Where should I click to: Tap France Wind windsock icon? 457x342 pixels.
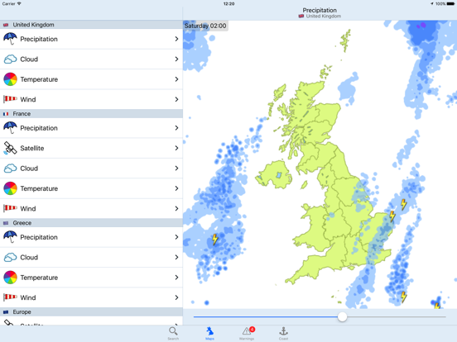click(x=10, y=208)
